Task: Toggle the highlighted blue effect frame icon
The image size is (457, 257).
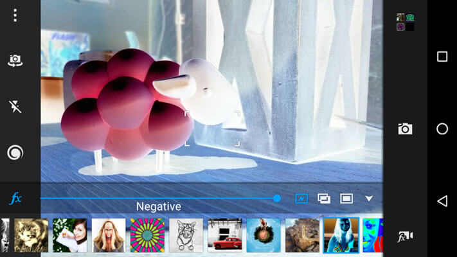Action: 301,199
